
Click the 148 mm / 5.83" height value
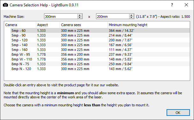[x=121, y=59]
